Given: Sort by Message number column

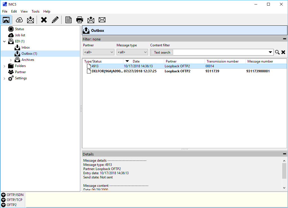Looking at the screenshot, I should point(266,61).
